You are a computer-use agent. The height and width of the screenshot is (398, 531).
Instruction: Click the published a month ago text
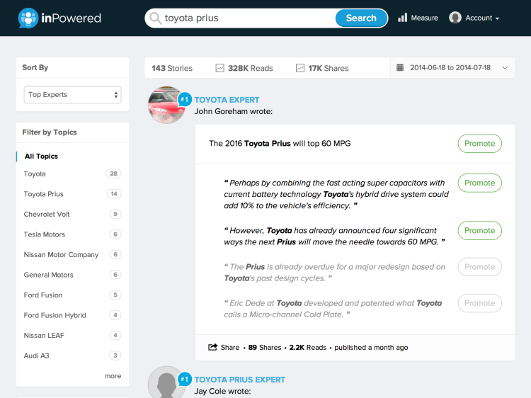pos(371,348)
